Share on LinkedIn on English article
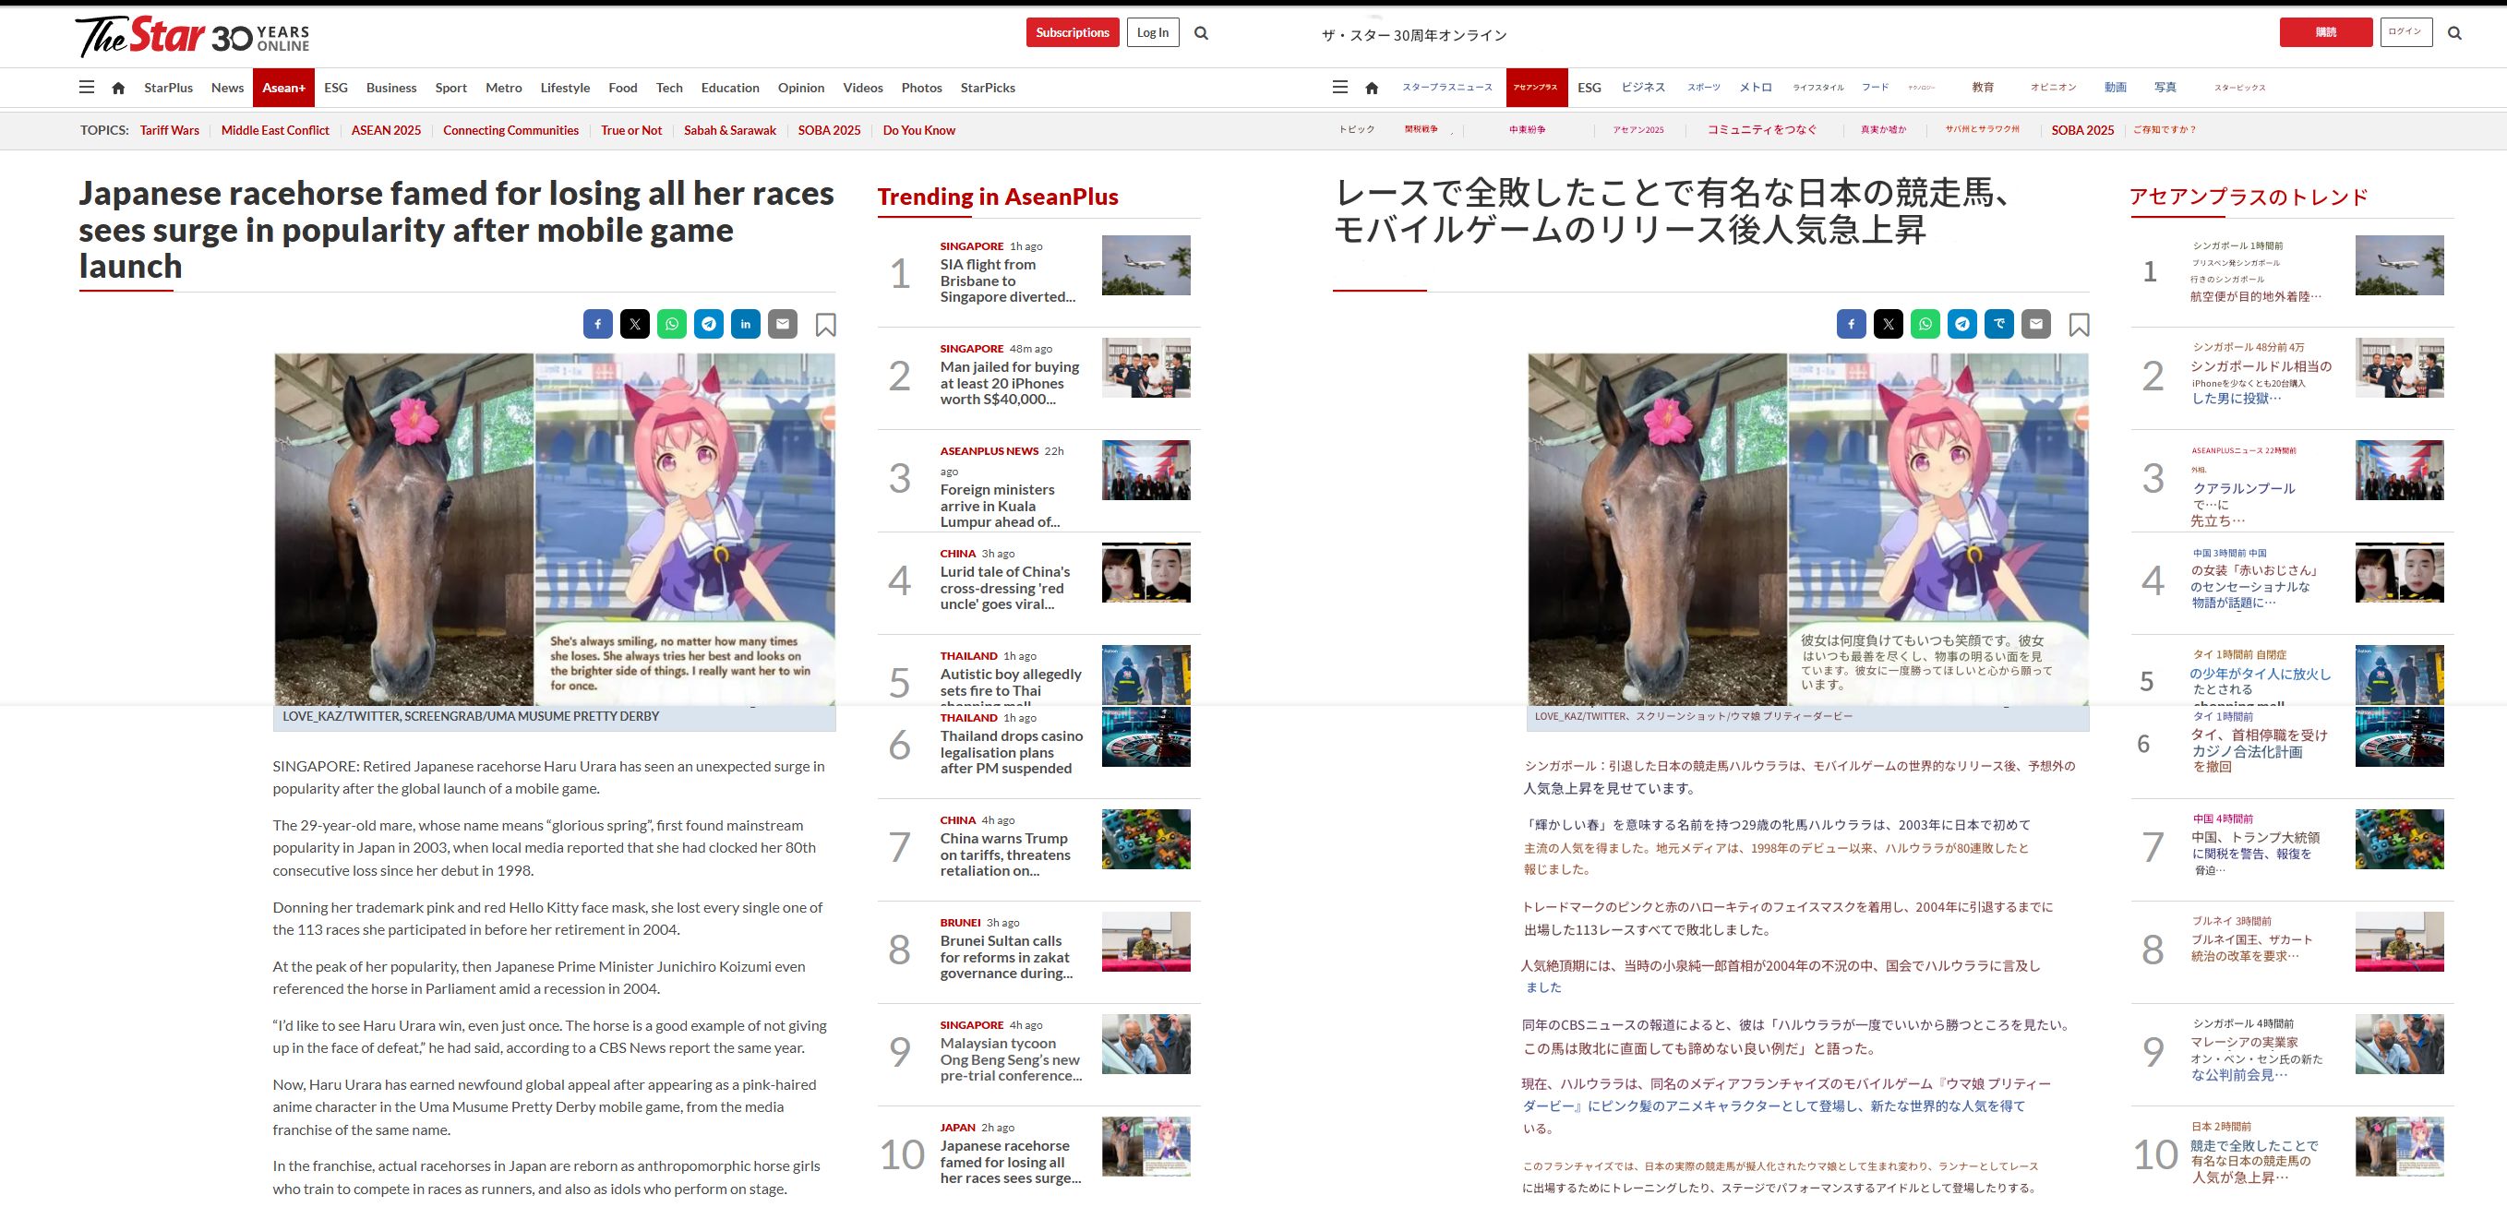The image size is (2507, 1207). tap(746, 324)
